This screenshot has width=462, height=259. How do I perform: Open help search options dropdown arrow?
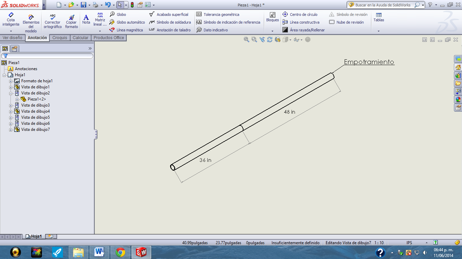(x=423, y=5)
